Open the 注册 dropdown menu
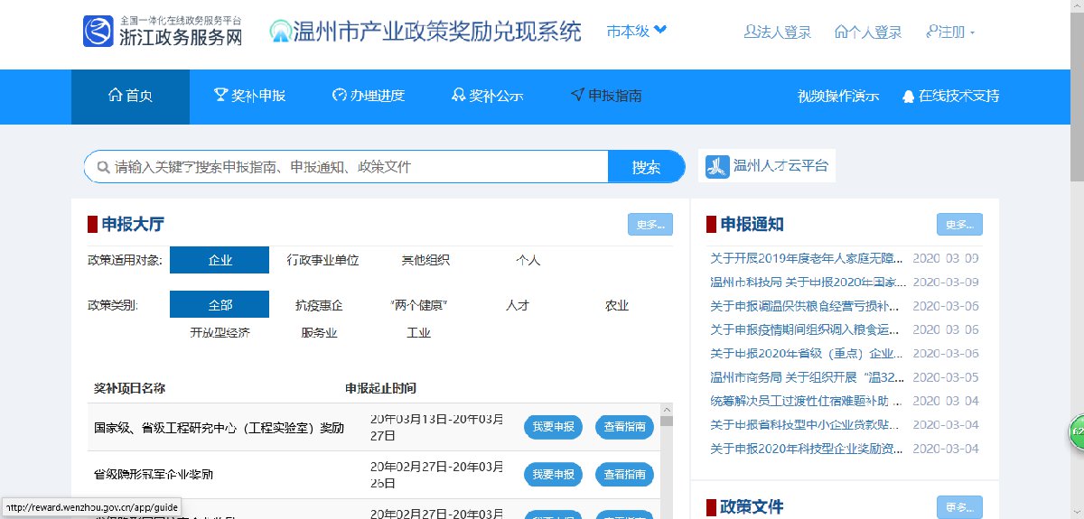1084x519 pixels. click(951, 32)
